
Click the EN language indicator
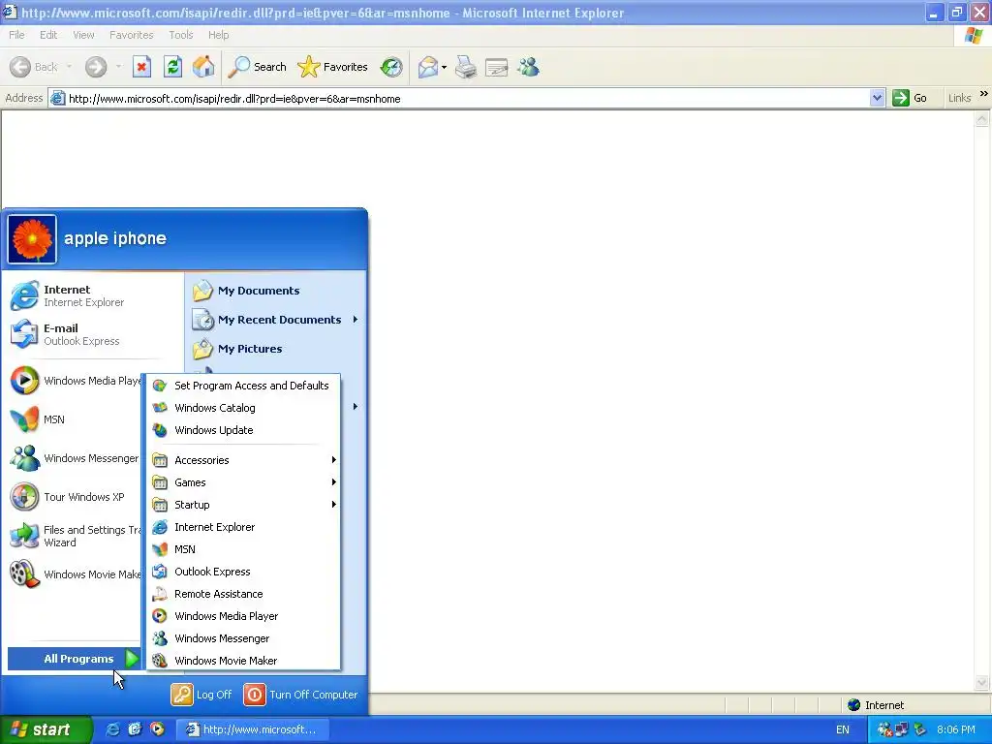coord(843,729)
